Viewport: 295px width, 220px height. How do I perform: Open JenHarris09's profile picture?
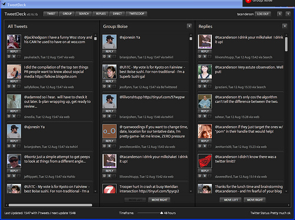pos(205,131)
